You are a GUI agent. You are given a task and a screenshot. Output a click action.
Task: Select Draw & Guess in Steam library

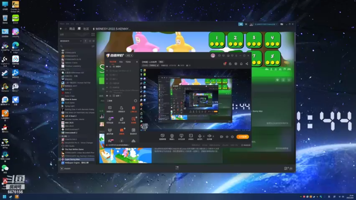[71, 99]
